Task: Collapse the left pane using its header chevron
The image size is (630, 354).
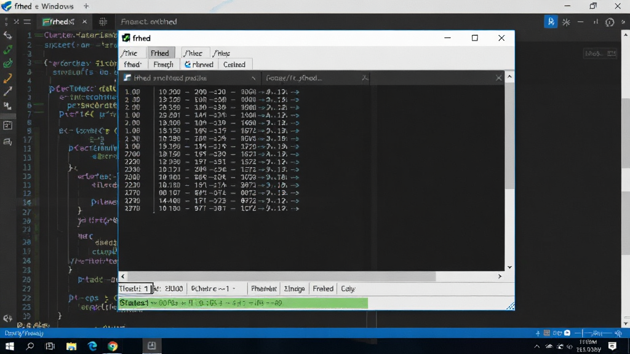Action: coord(253,78)
